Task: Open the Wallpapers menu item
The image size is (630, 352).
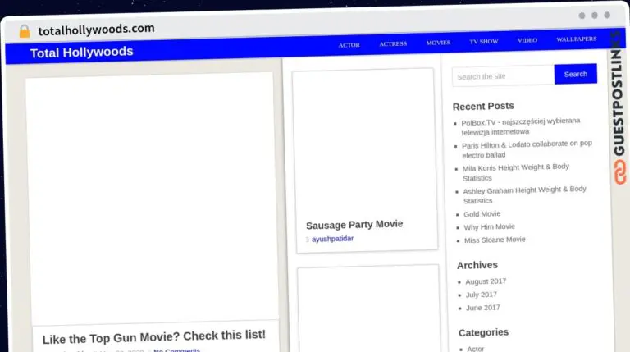Action: pyautogui.click(x=576, y=39)
